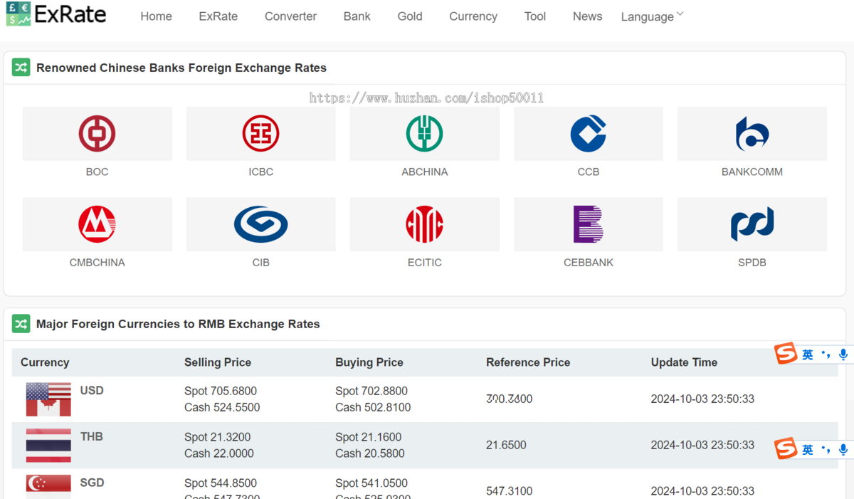
Task: Open the Bank menu item
Action: pyautogui.click(x=357, y=16)
